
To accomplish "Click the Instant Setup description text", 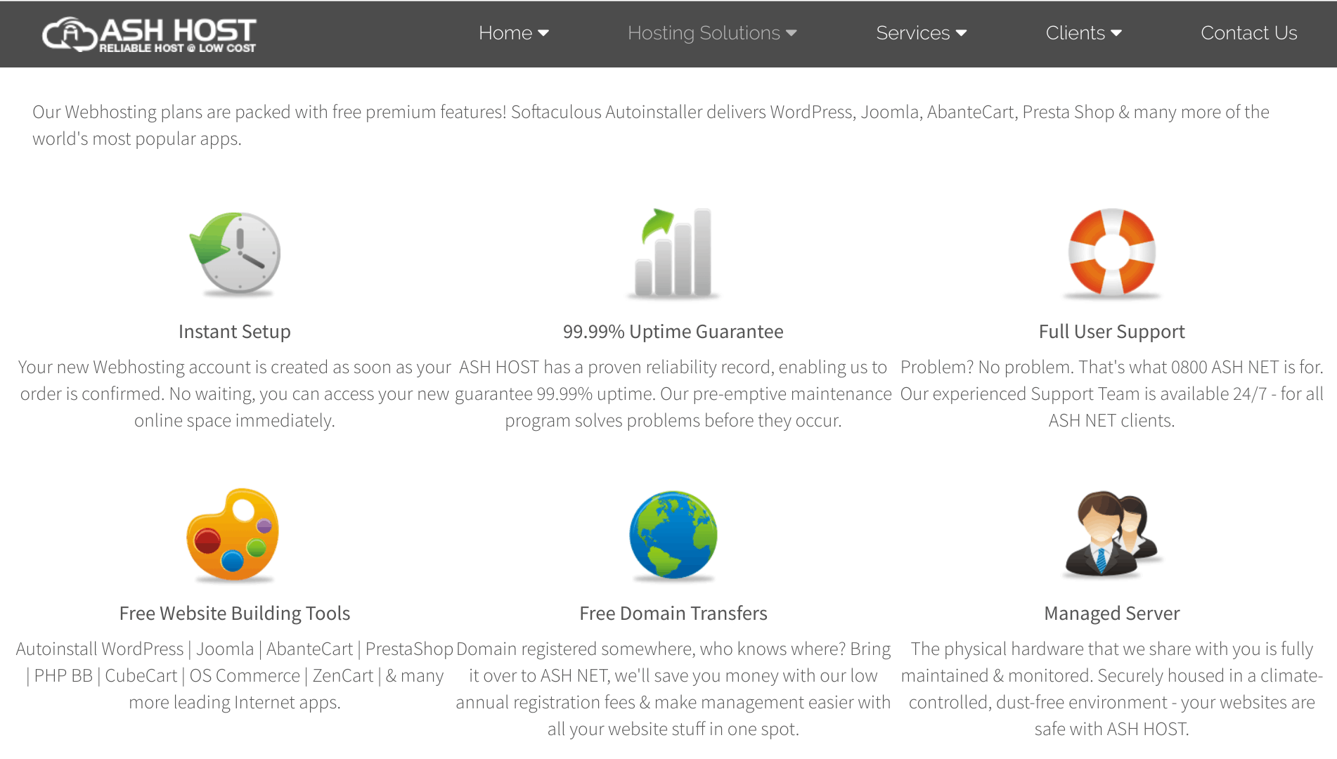I will (234, 394).
